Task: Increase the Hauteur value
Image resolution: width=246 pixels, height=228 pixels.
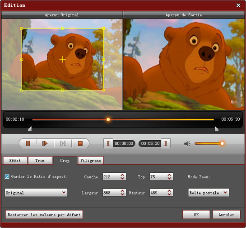Action: point(169,191)
